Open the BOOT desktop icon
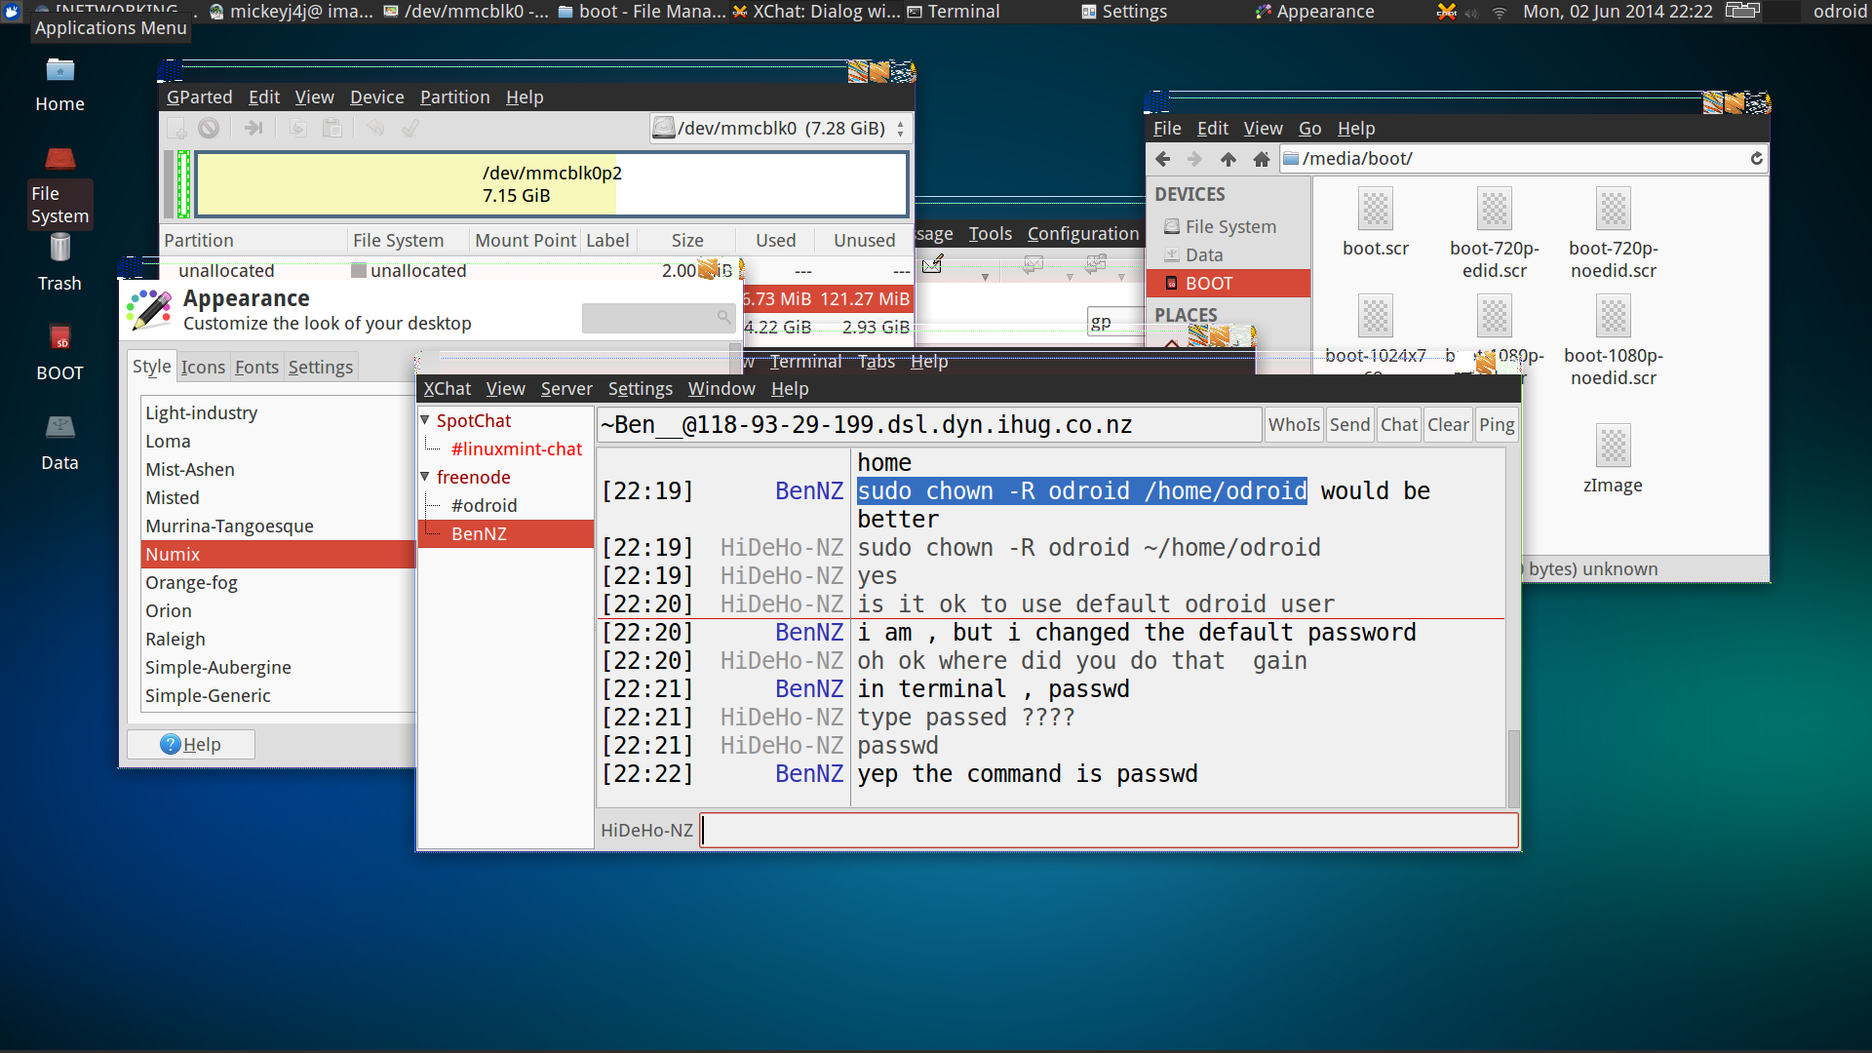This screenshot has width=1872, height=1053. pyautogui.click(x=59, y=353)
